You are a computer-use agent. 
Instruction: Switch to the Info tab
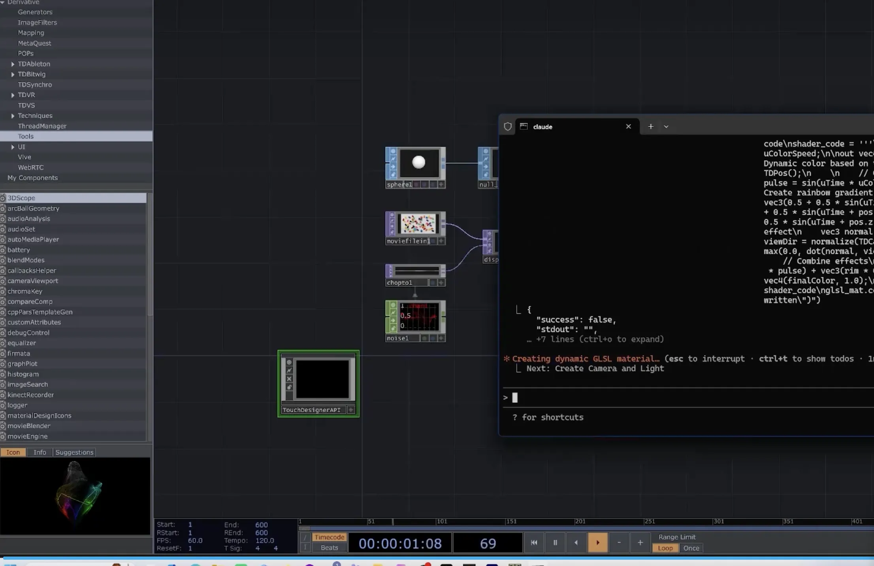tap(40, 452)
